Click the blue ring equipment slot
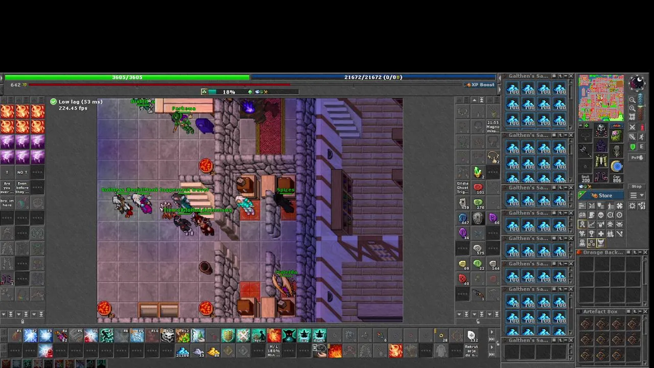Image resolution: width=654 pixels, height=368 pixels. pyautogui.click(x=617, y=166)
